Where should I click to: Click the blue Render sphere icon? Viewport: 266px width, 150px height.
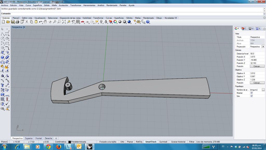coord(129,22)
